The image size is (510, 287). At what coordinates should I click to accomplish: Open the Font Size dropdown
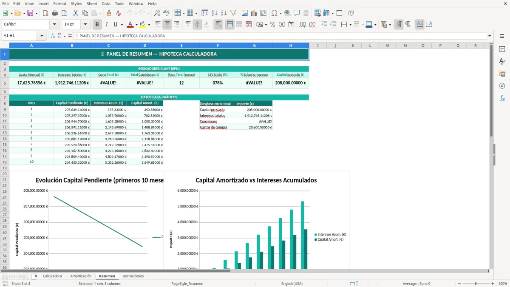[x=85, y=25]
